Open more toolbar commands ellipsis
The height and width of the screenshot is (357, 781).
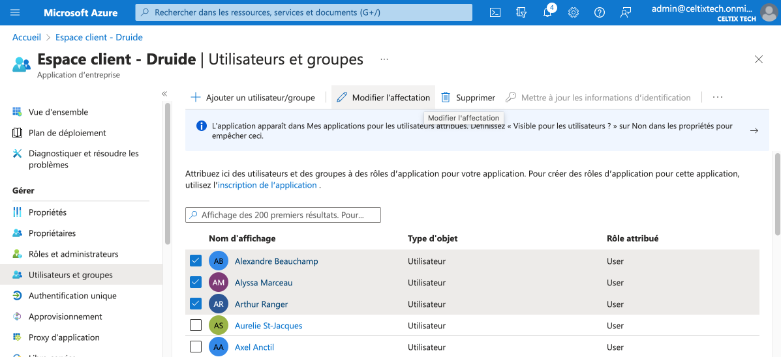717,98
